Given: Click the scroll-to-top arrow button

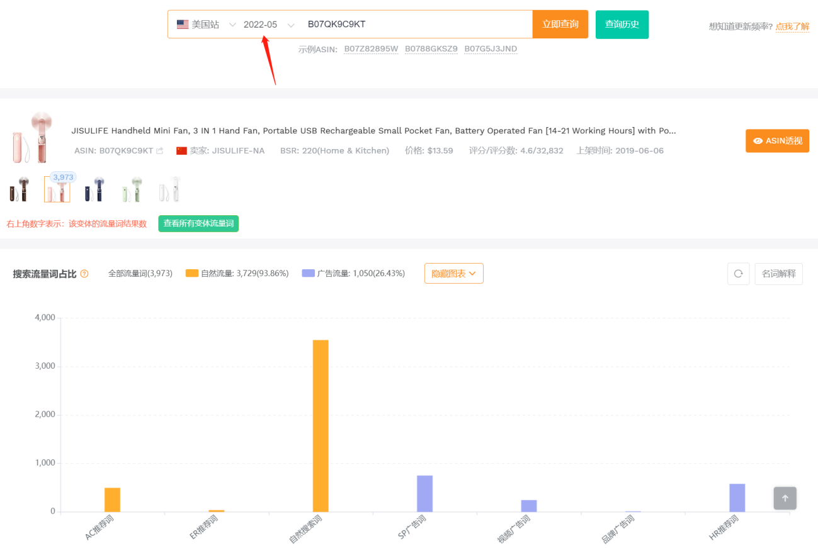Looking at the screenshot, I should point(785,498).
